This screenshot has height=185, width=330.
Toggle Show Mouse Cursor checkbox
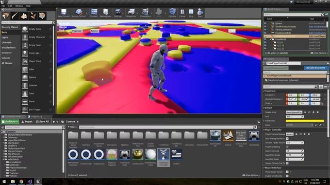click(x=287, y=172)
